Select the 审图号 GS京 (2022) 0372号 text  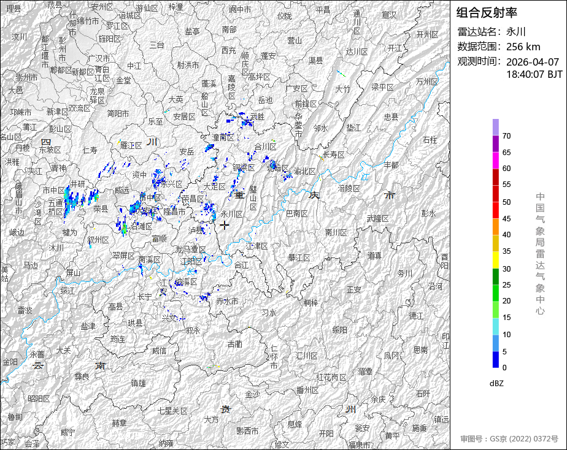click(509, 439)
